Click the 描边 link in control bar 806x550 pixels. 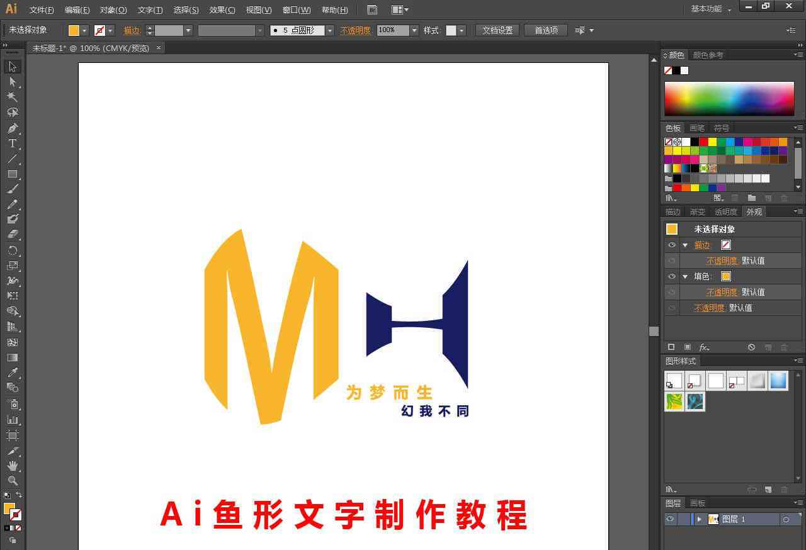click(132, 30)
